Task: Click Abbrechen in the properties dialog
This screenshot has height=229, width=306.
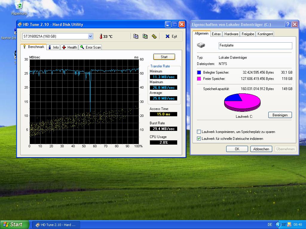Action: (261, 149)
